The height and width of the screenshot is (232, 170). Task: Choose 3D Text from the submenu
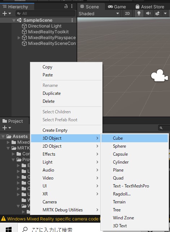tap(134, 226)
